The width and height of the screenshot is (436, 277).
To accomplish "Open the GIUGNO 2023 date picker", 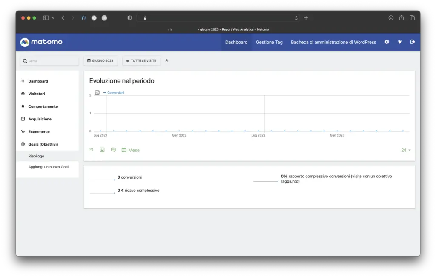I will (x=100, y=61).
